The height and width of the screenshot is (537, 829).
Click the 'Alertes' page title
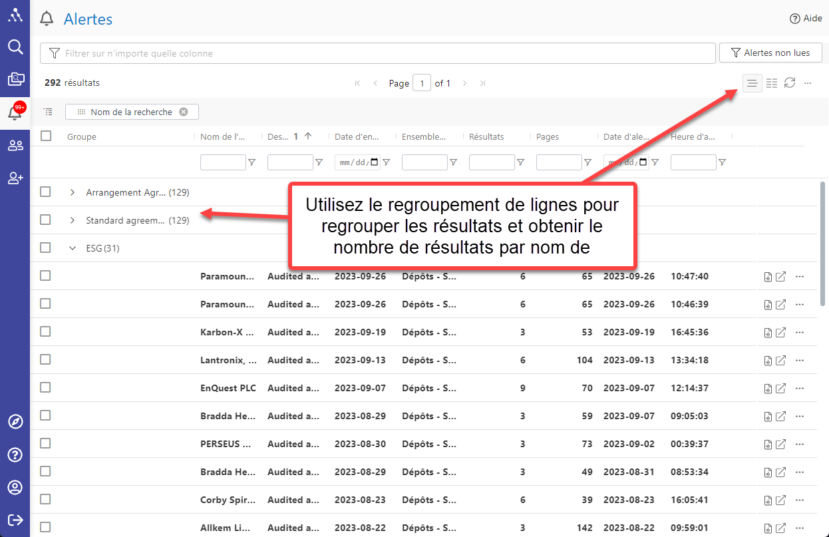point(88,19)
